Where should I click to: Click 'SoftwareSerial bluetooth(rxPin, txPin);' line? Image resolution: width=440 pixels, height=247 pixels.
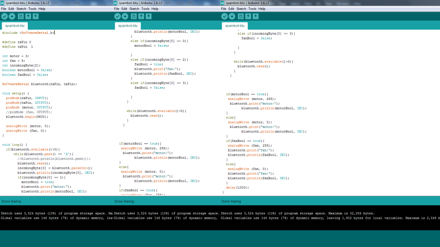tap(40, 84)
